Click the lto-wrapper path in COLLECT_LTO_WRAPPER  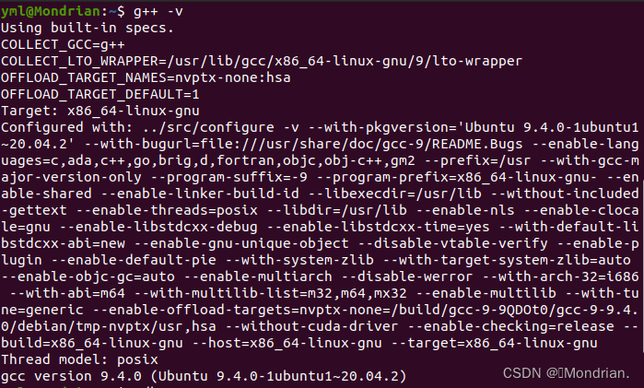345,61
